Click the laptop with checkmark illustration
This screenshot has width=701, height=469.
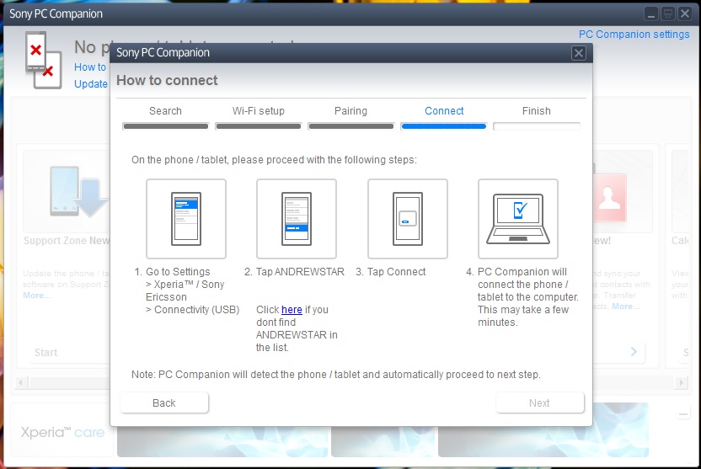tap(517, 218)
